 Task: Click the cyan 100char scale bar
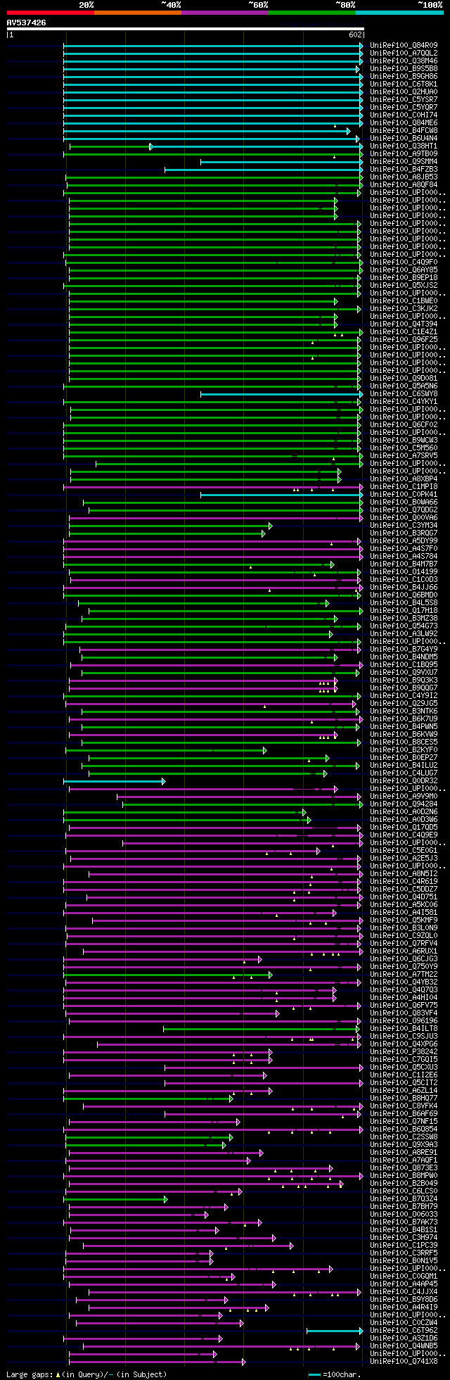(314, 1374)
